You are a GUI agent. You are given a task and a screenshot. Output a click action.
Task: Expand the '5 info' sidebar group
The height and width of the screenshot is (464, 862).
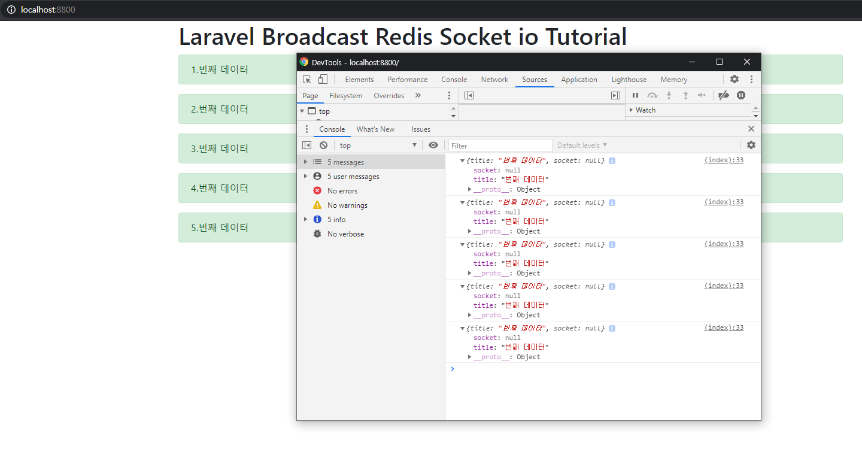tap(306, 219)
